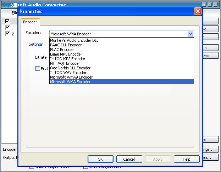
Task: Collapse the Encoder combo box arrow
Action: [x=190, y=34]
